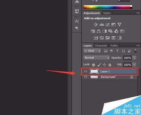Image resolution: width=141 pixels, height=115 pixels.
Task: Add a Selective Color adjustment
Action: point(113,38)
